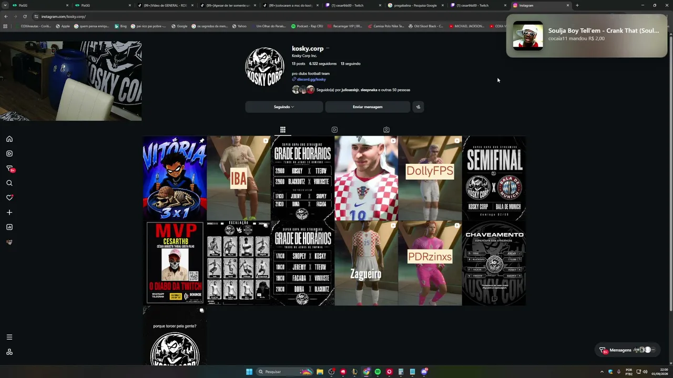This screenshot has width=673, height=378.
Task: Open own profile avatar in sidebar
Action: click(9, 242)
